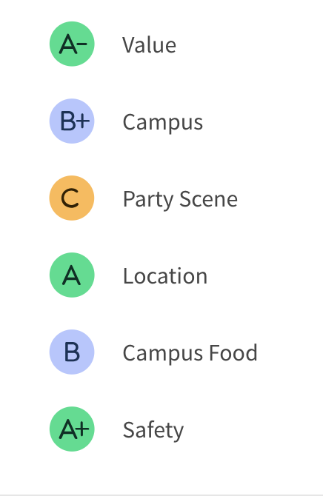The height and width of the screenshot is (496, 323).
Task: Select the A+ grade badge for Safety
Action: [72, 429]
